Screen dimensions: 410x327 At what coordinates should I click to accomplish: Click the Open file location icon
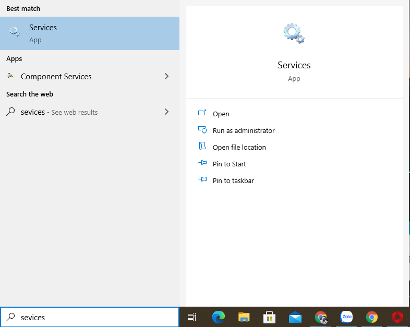click(202, 146)
